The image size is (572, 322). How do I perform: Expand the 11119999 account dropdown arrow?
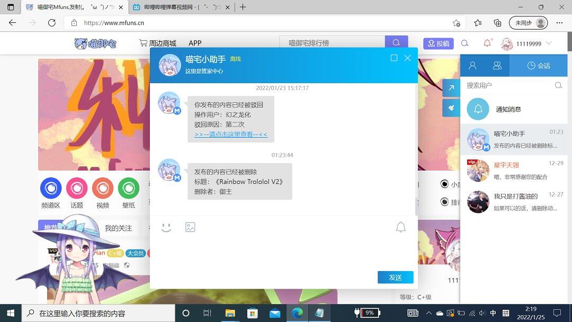(549, 43)
